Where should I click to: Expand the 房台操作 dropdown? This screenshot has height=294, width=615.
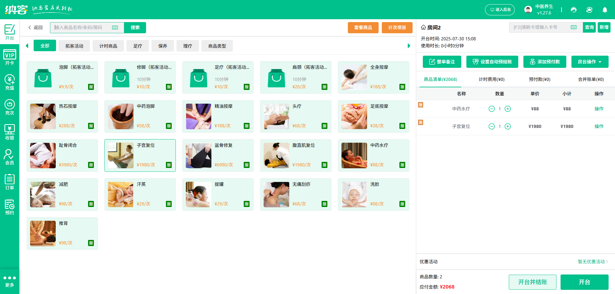click(590, 61)
